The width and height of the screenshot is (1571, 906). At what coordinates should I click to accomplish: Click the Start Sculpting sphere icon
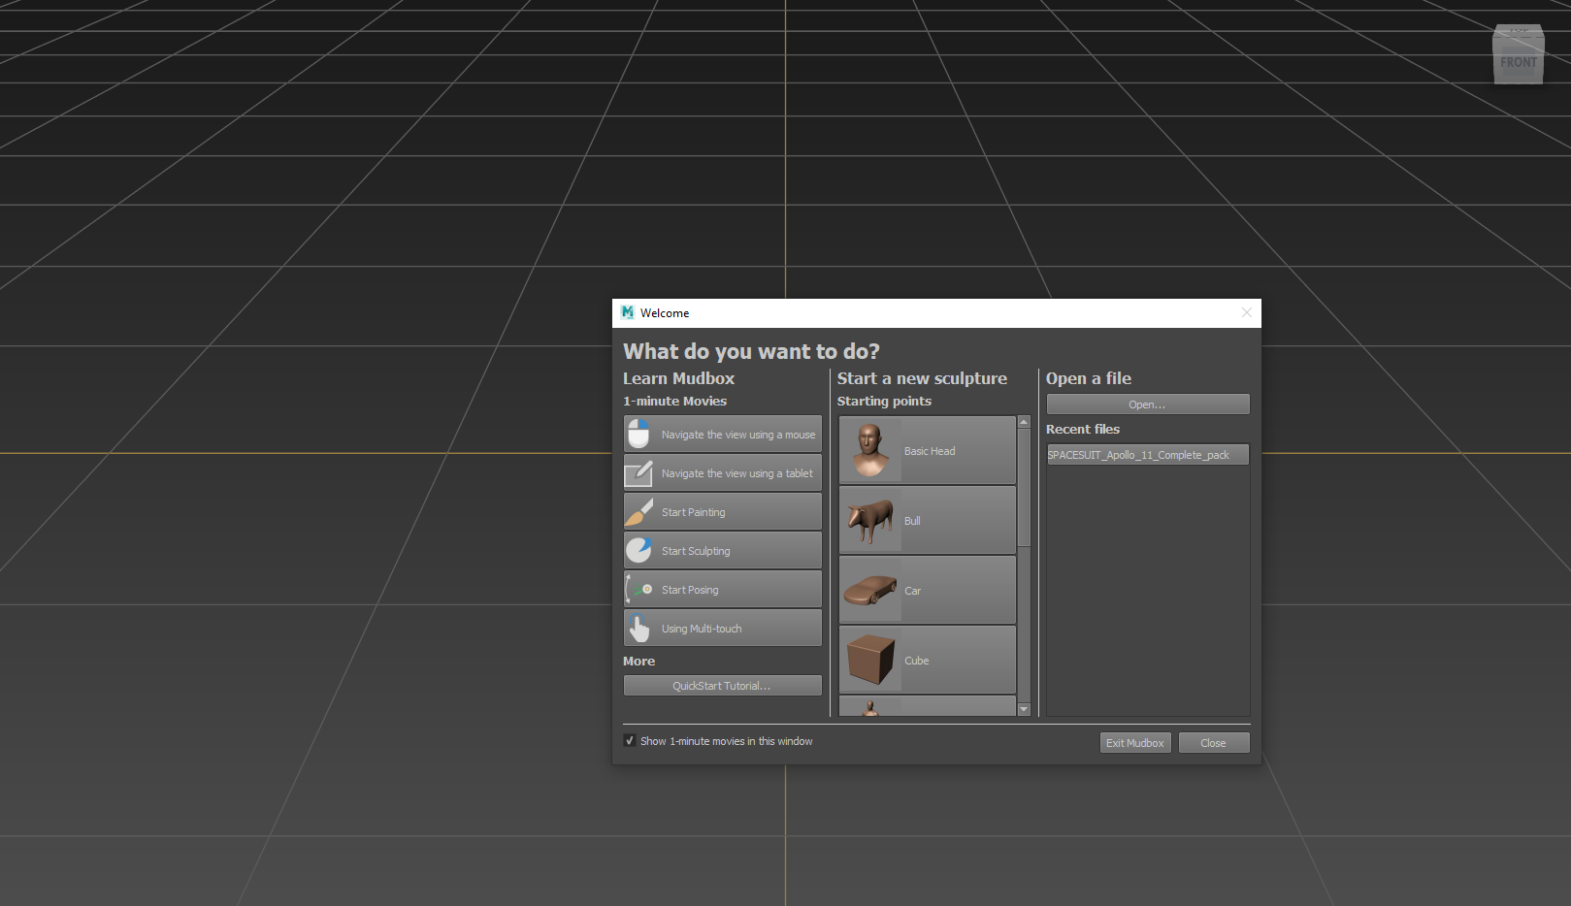pos(638,550)
